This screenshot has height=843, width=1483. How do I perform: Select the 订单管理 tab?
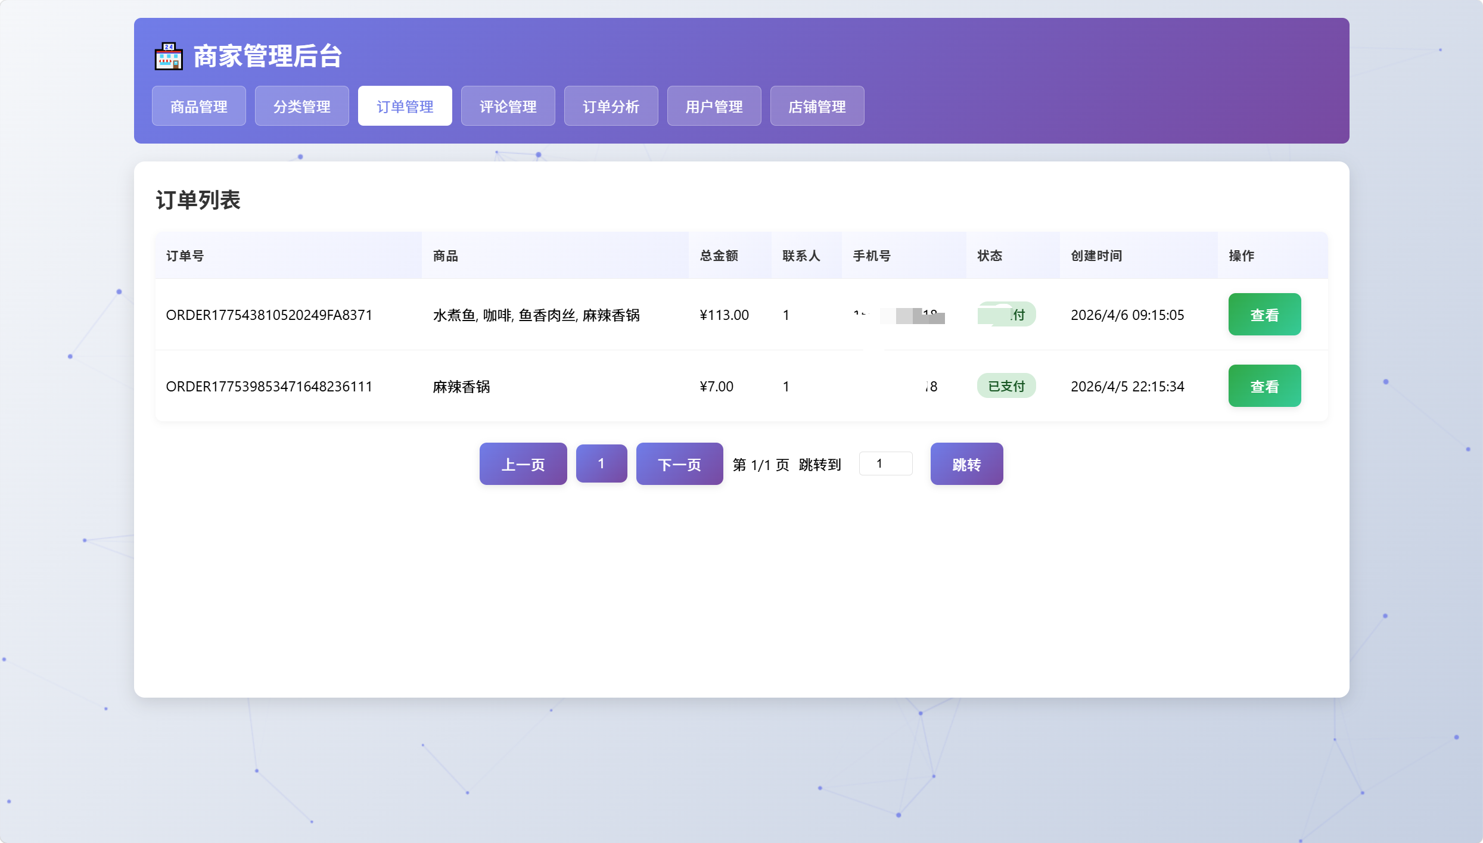coord(405,106)
